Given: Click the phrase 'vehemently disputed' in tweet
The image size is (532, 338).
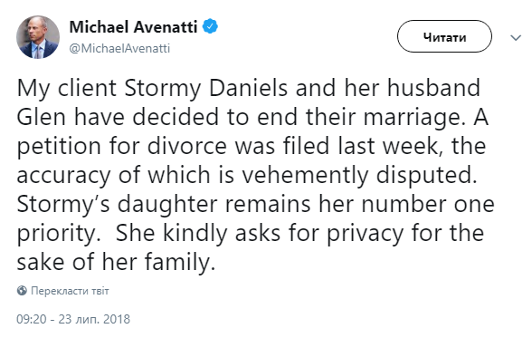Looking at the screenshot, I should pyautogui.click(x=359, y=176).
